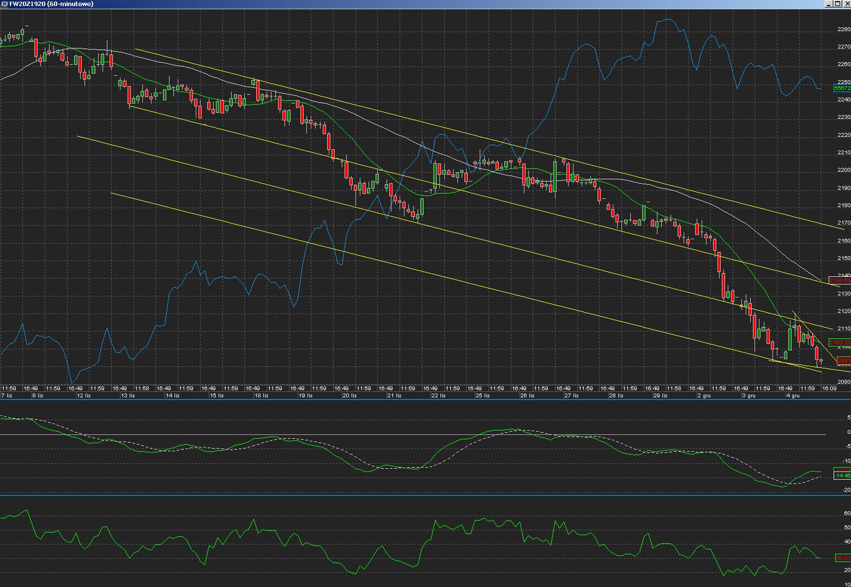This screenshot has height=587, width=851.
Task: Select the 2138.53 moving average price label
Action: click(x=840, y=281)
